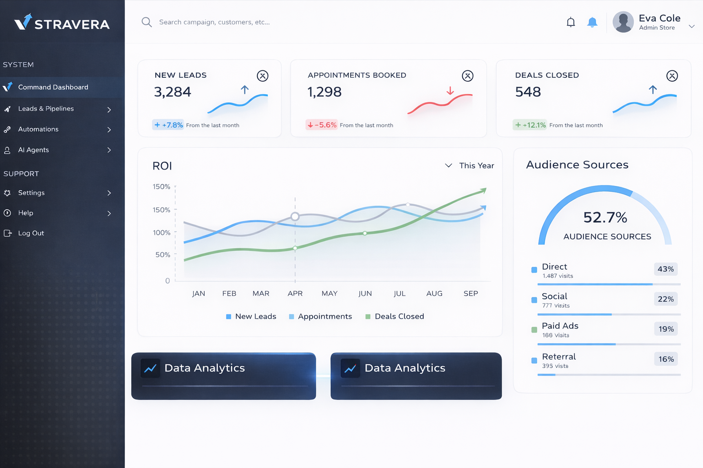The height and width of the screenshot is (468, 703).
Task: Click the +12.1% change badge
Action: pyautogui.click(x=530, y=125)
